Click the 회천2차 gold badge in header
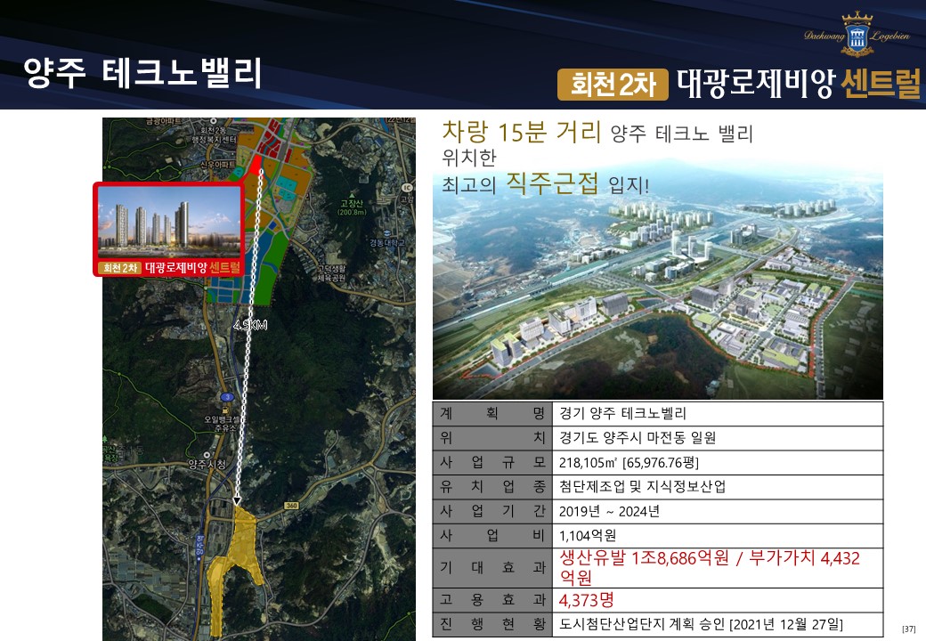This screenshot has width=926, height=641. click(x=613, y=85)
